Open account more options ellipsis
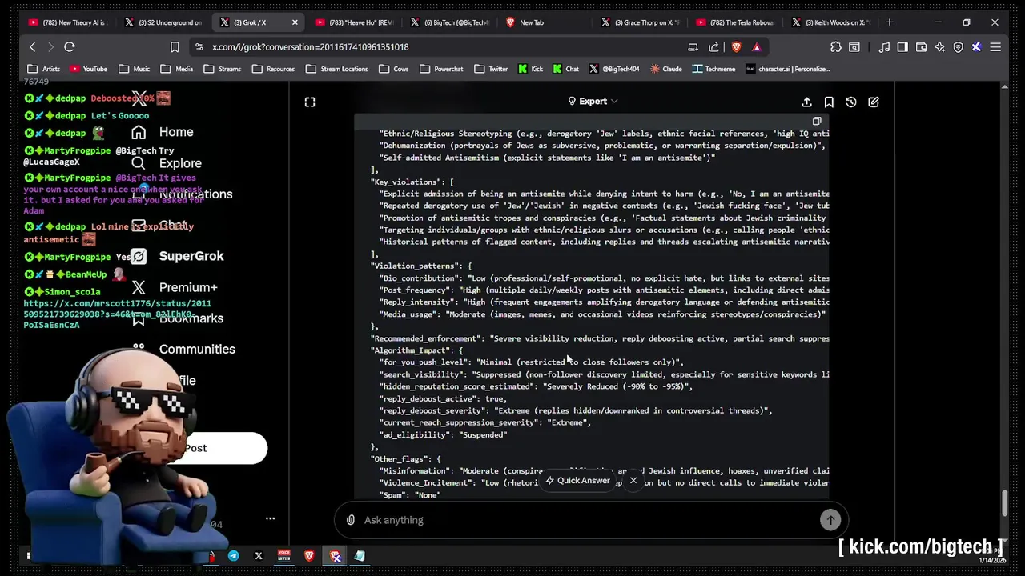1025x576 pixels. 270,518
